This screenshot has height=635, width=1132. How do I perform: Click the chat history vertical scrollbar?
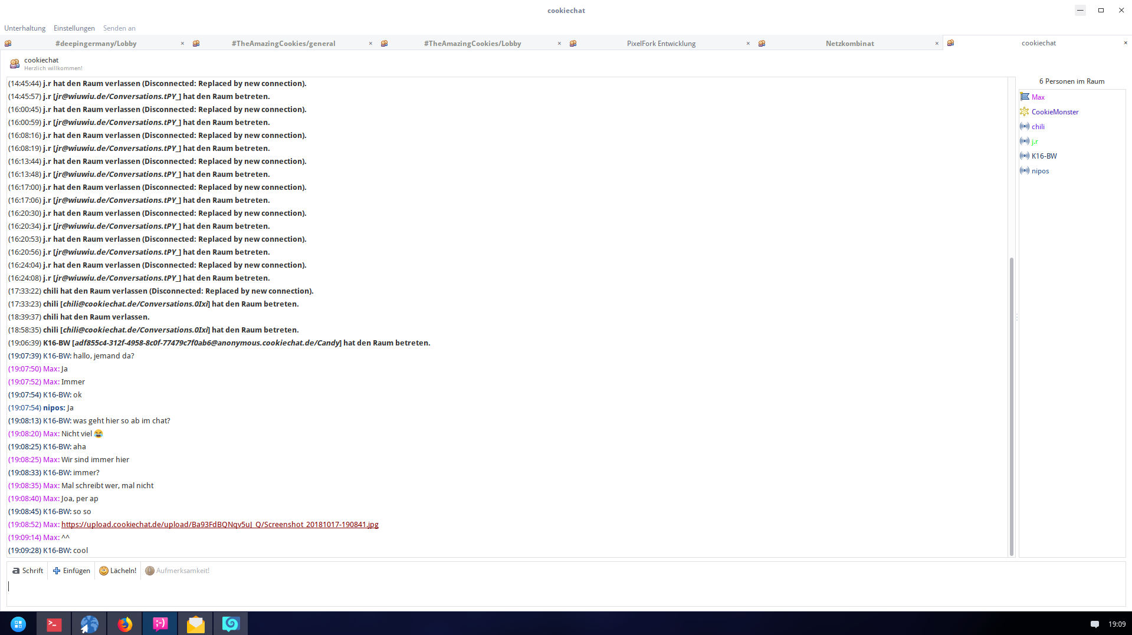pyautogui.click(x=1011, y=407)
